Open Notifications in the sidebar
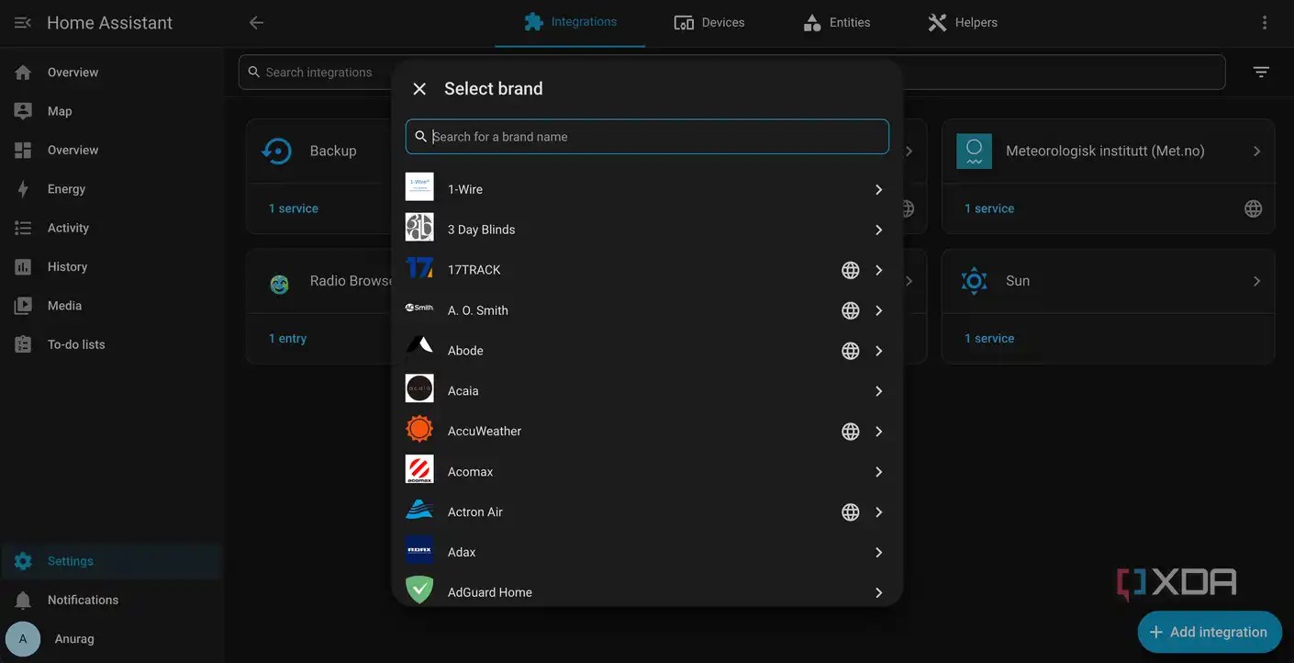 point(112,600)
